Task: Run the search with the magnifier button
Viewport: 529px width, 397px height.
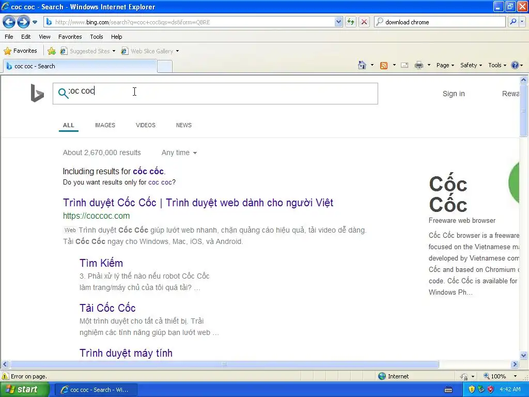Action: [x=513, y=22]
